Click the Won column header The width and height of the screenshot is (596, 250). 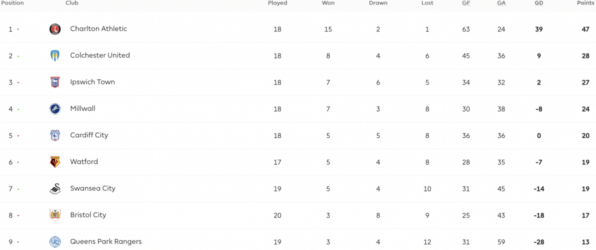pos(328,3)
